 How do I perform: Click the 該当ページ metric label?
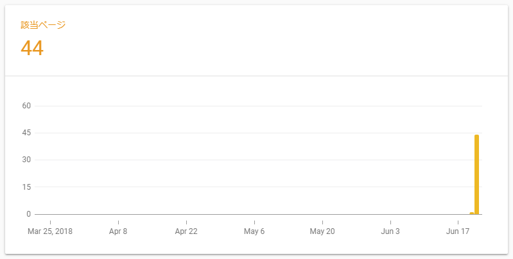pyautogui.click(x=43, y=25)
